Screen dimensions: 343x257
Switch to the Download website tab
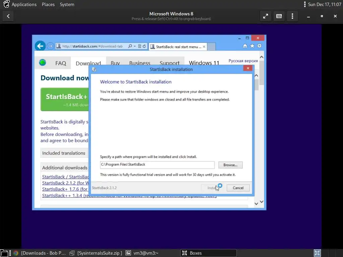88,63
